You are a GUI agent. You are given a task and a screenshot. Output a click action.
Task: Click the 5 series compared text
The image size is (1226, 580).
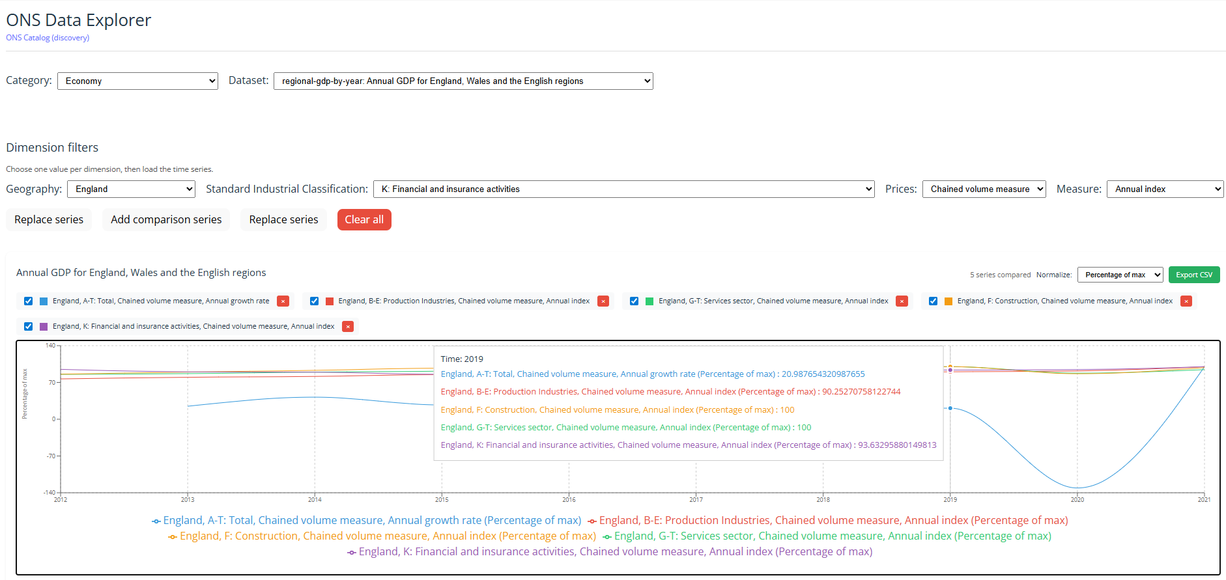(1000, 275)
